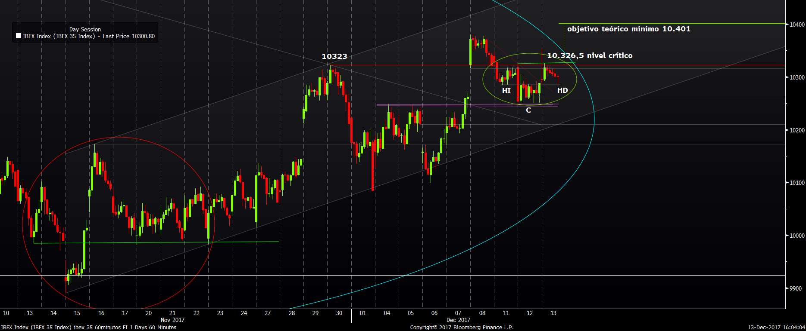The width and height of the screenshot is (806, 331).
Task: Select date label 24 on the time axis
Action: click(x=244, y=313)
